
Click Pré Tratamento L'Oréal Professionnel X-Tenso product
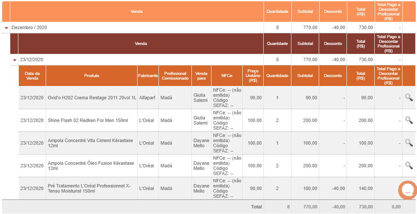(x=89, y=188)
